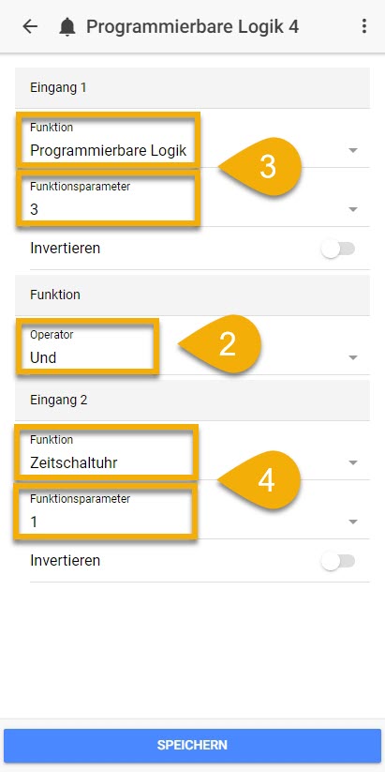The height and width of the screenshot is (772, 385).
Task: Click the SPEICHERN button
Action: pos(192,745)
